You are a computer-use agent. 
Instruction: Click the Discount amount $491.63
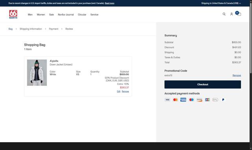[236, 47]
